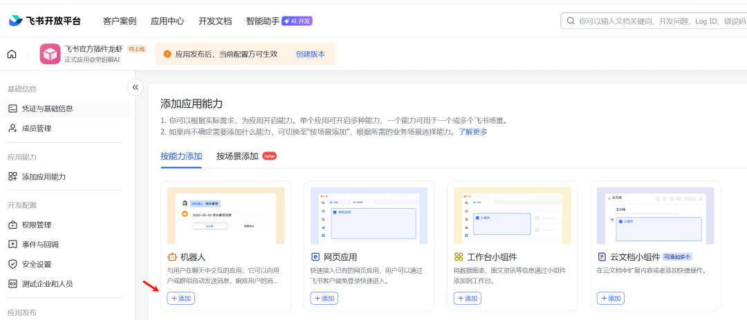Click the app name 飞书官方插件龙虾

coord(94,49)
